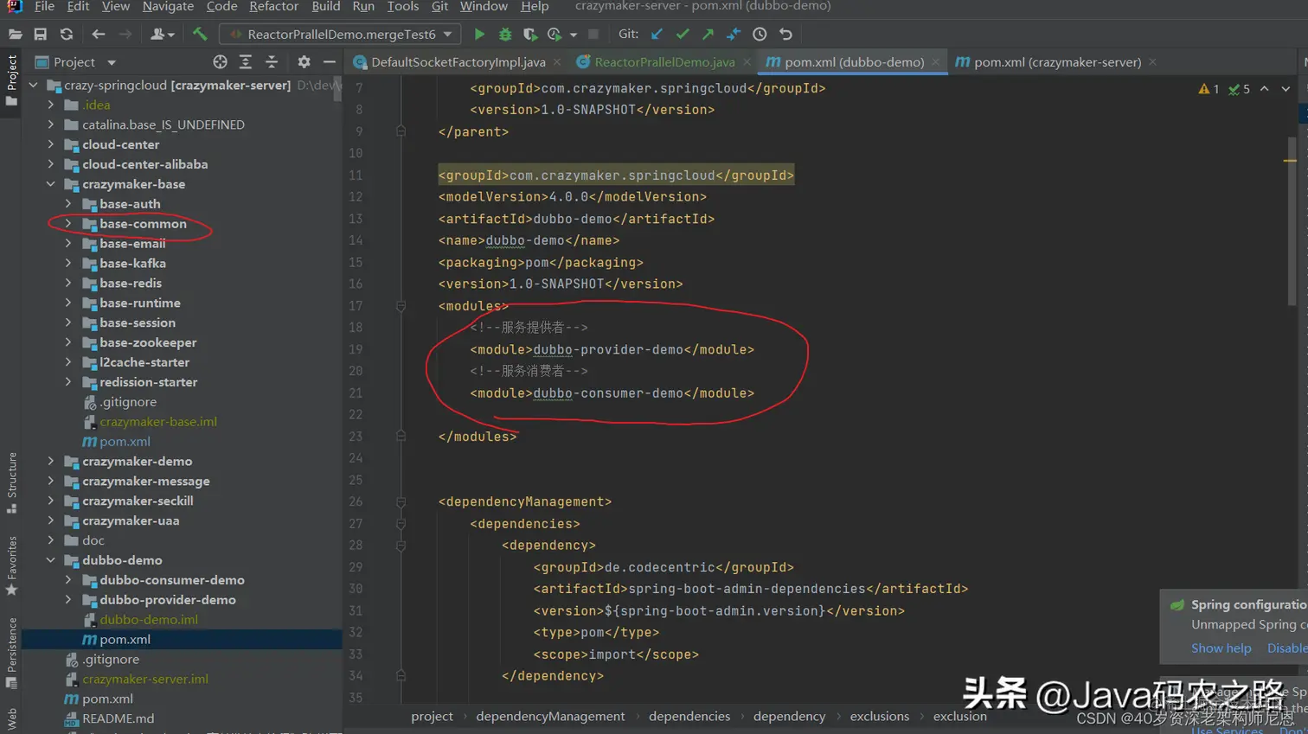Click the Open folder toolbar icon
The width and height of the screenshot is (1308, 734).
coord(16,35)
